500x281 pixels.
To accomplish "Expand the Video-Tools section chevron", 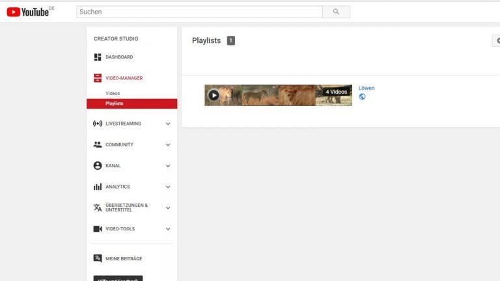I will [x=168, y=229].
